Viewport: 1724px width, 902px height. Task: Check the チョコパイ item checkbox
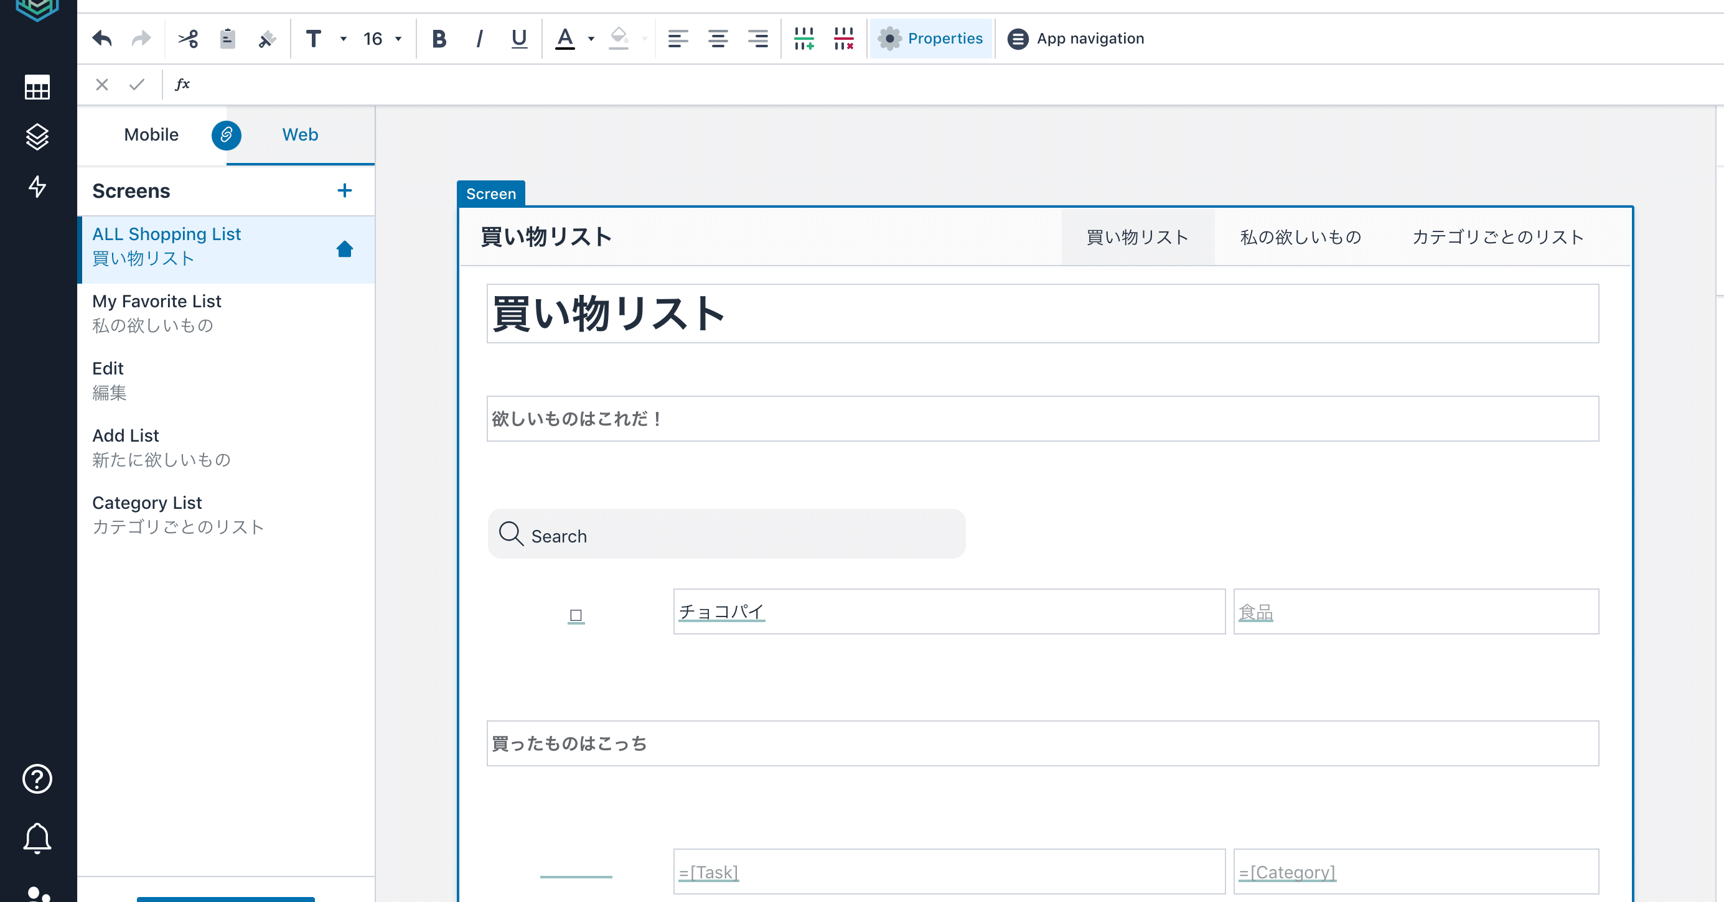(x=576, y=615)
